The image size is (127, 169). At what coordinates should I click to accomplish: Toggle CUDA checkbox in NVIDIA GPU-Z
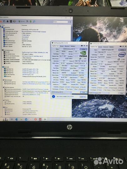66,87
